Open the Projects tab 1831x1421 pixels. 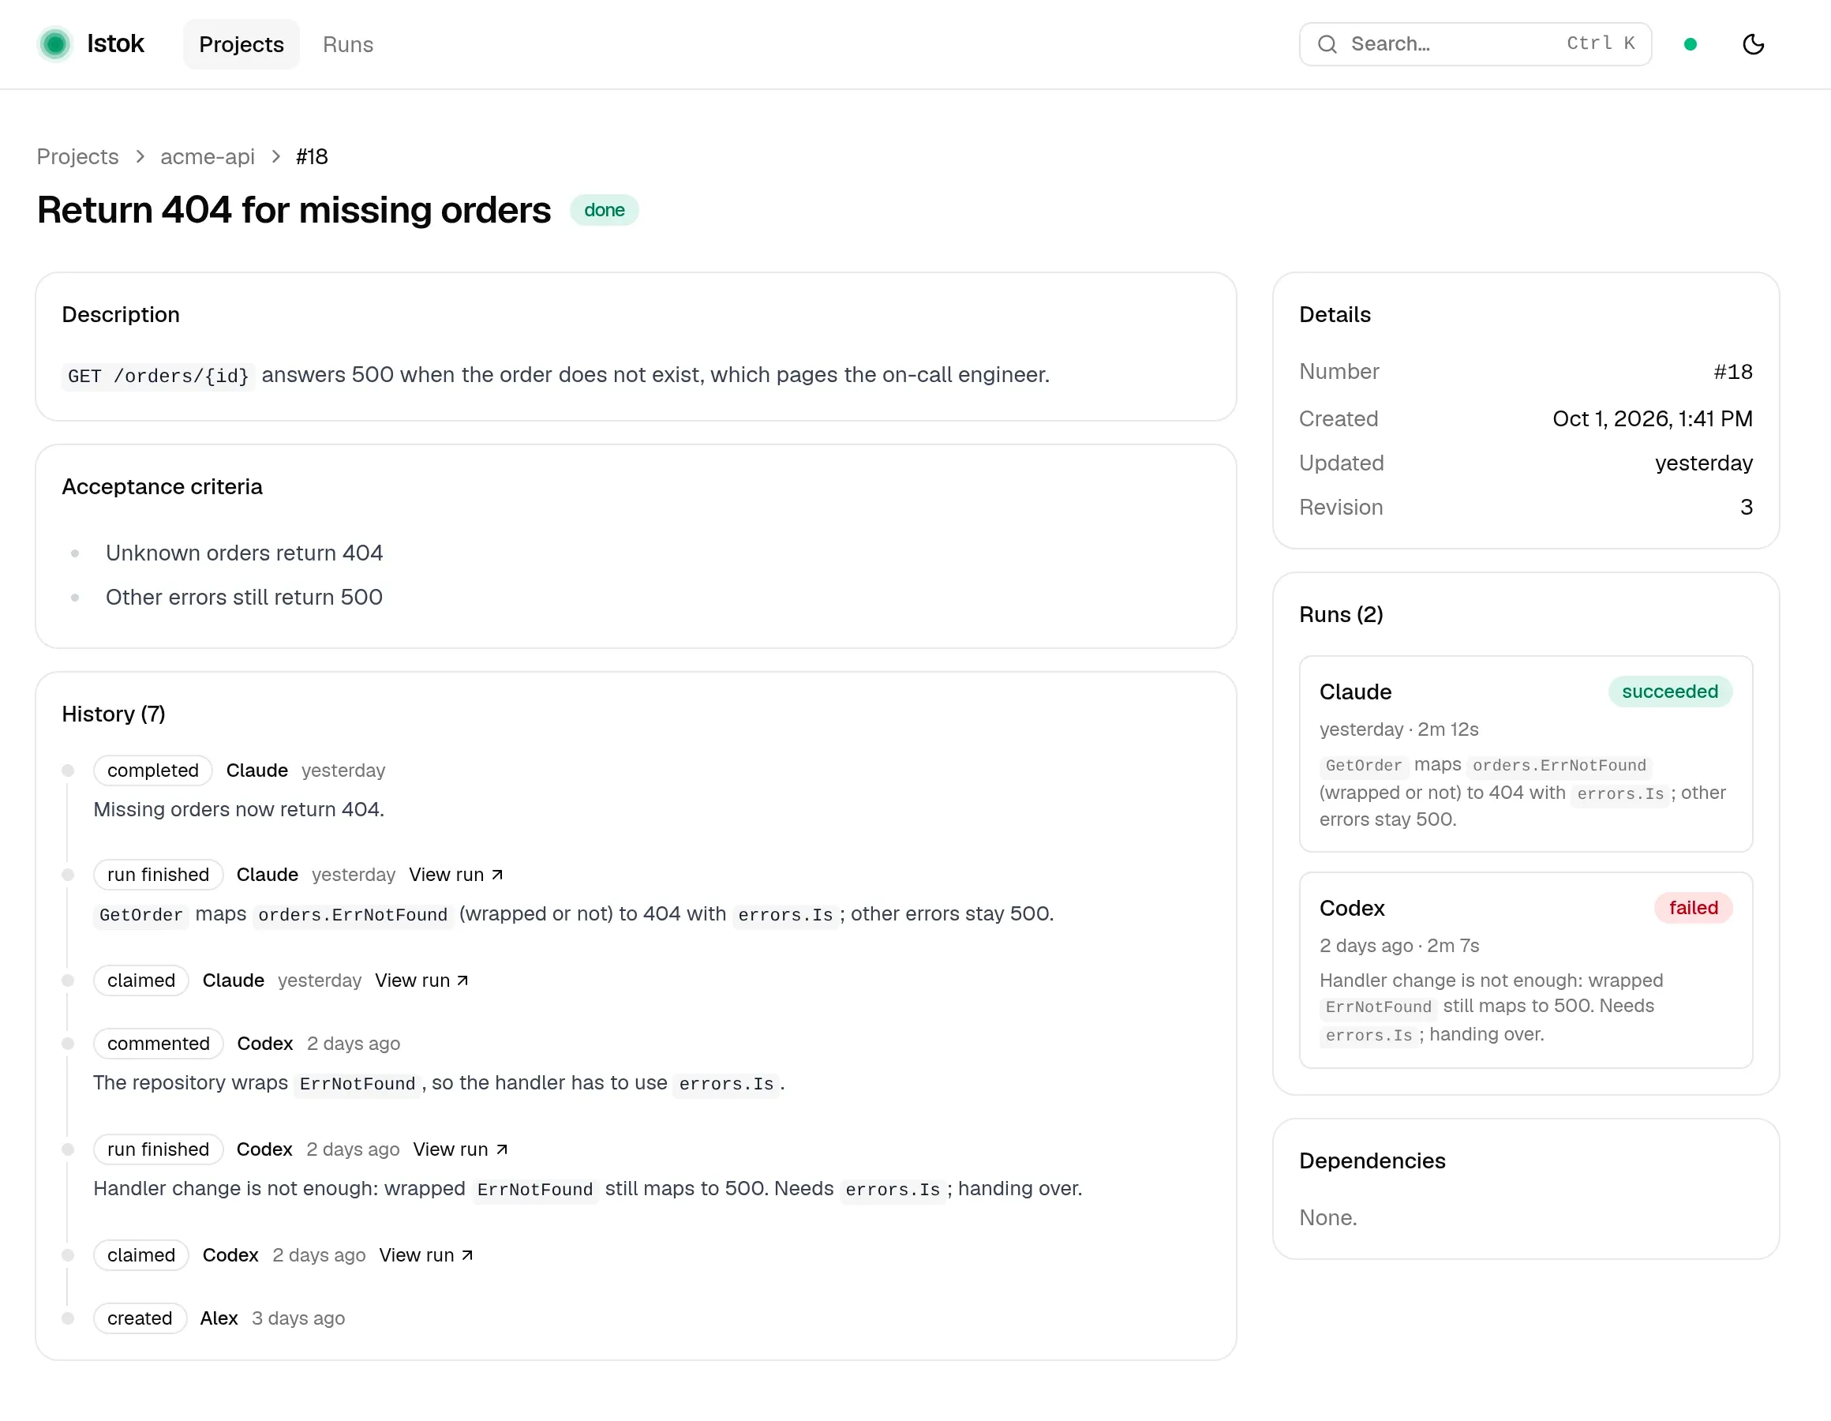[x=242, y=44]
